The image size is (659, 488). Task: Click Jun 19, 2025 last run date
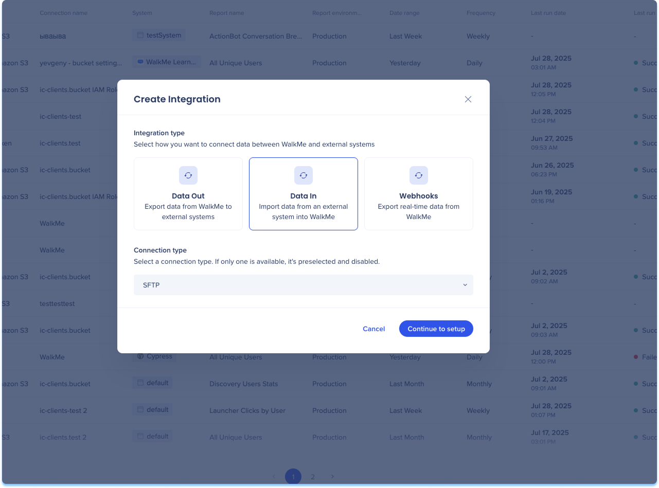[x=551, y=192]
